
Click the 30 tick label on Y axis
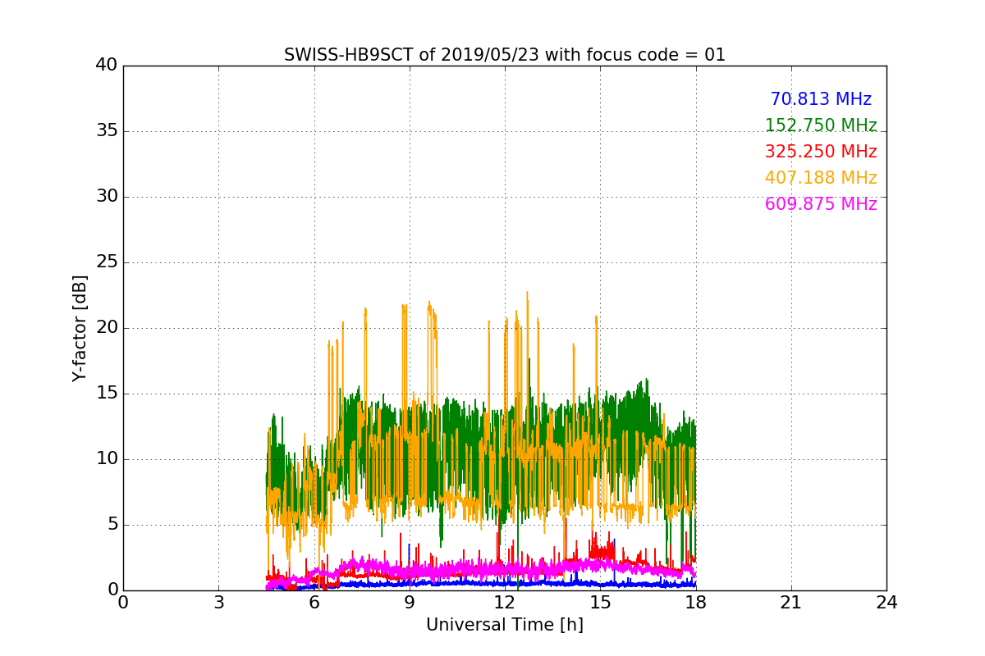[x=107, y=197]
